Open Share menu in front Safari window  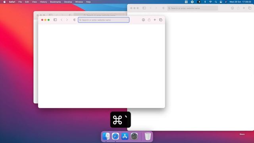point(149,20)
